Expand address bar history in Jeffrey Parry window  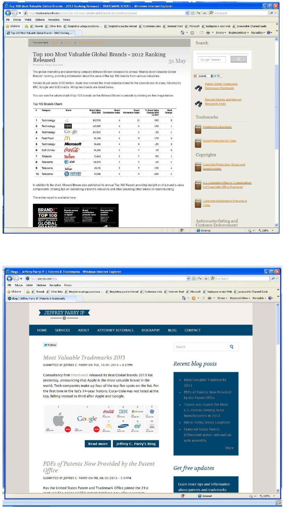coord(188,278)
